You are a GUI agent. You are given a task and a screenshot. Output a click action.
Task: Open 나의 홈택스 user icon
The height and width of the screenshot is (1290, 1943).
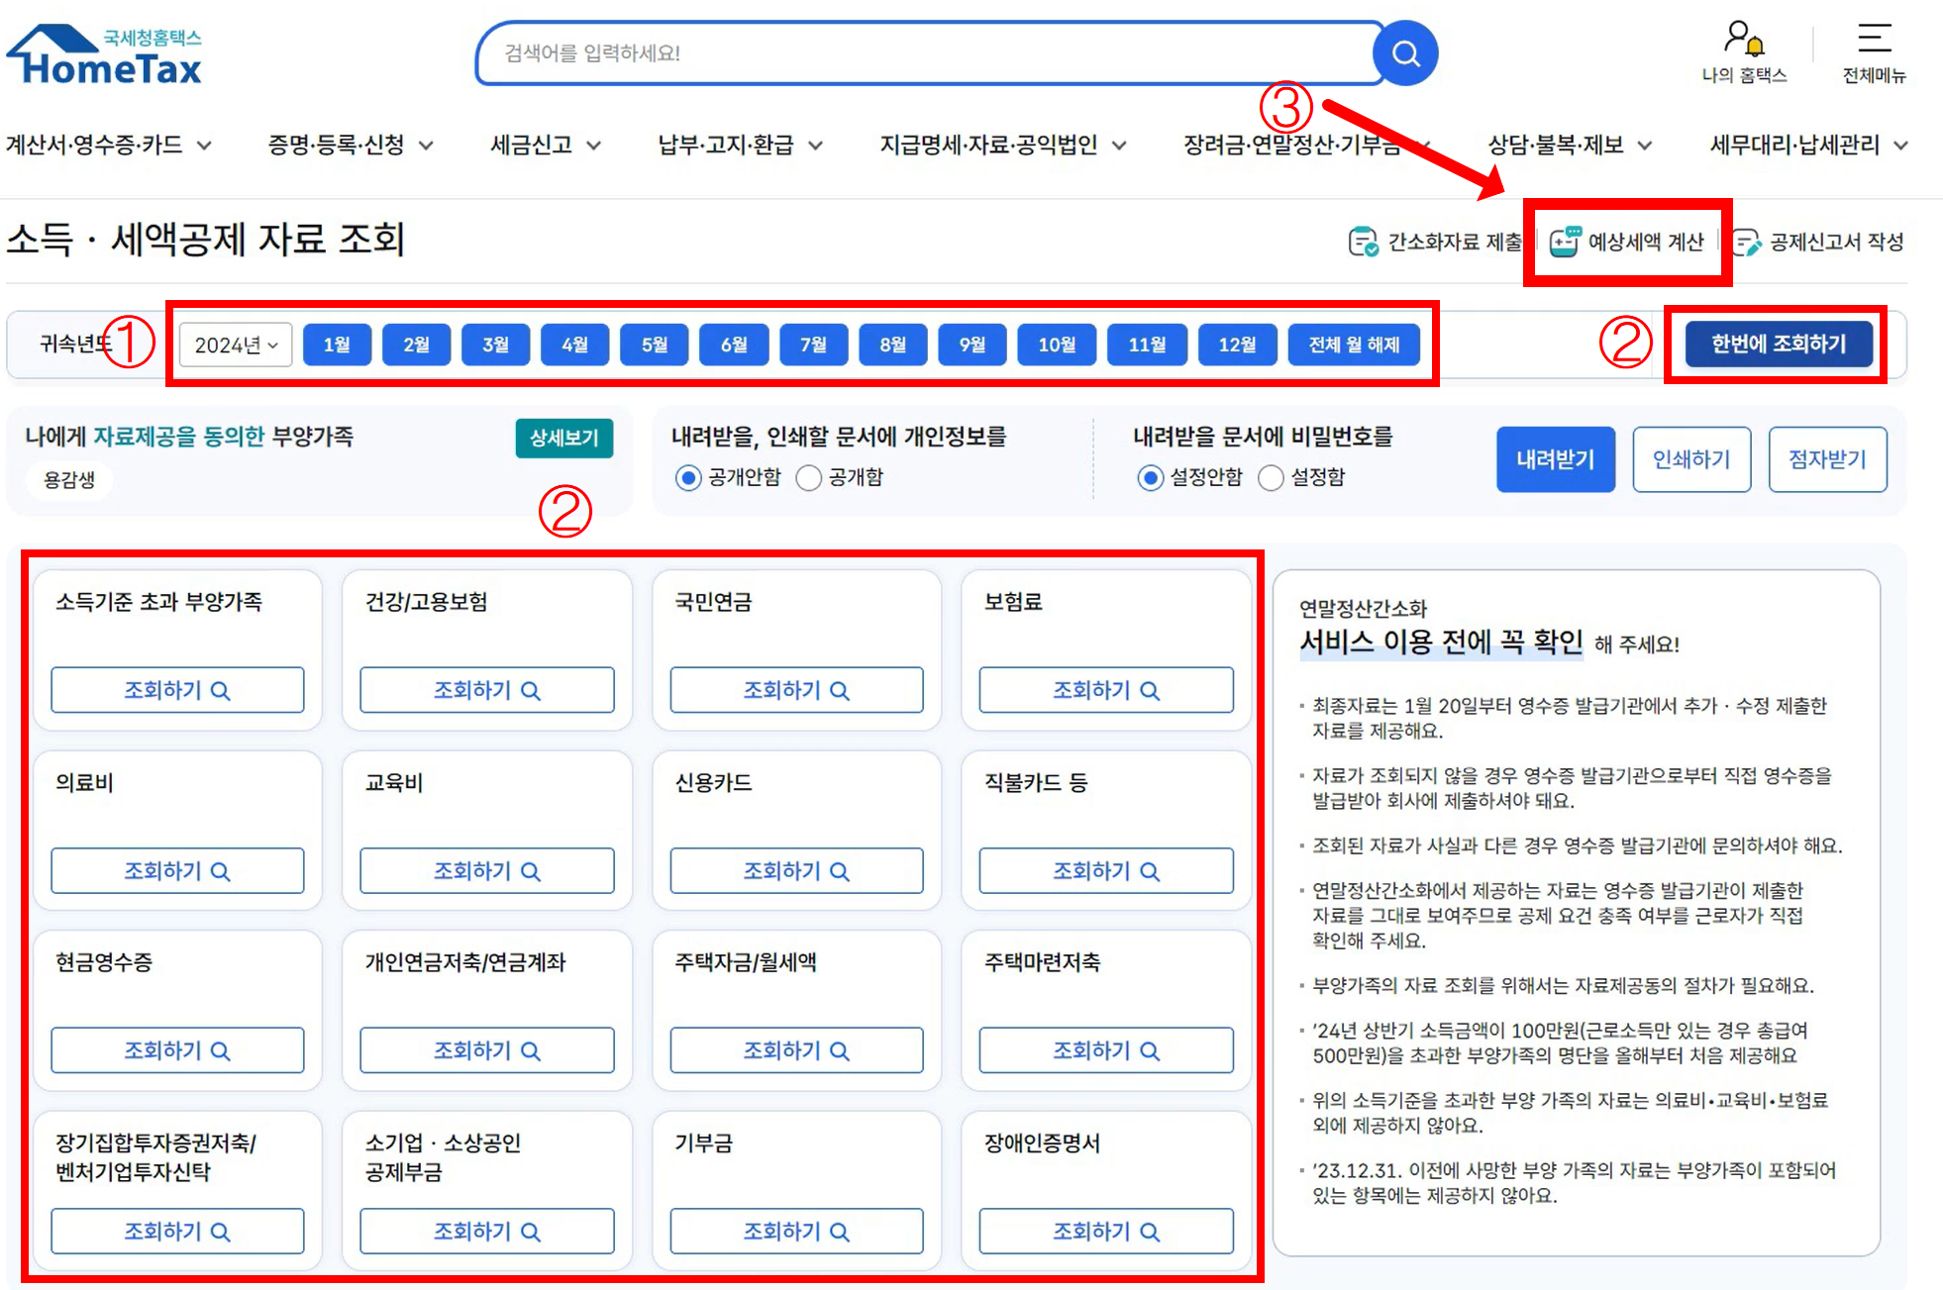pos(1743,40)
